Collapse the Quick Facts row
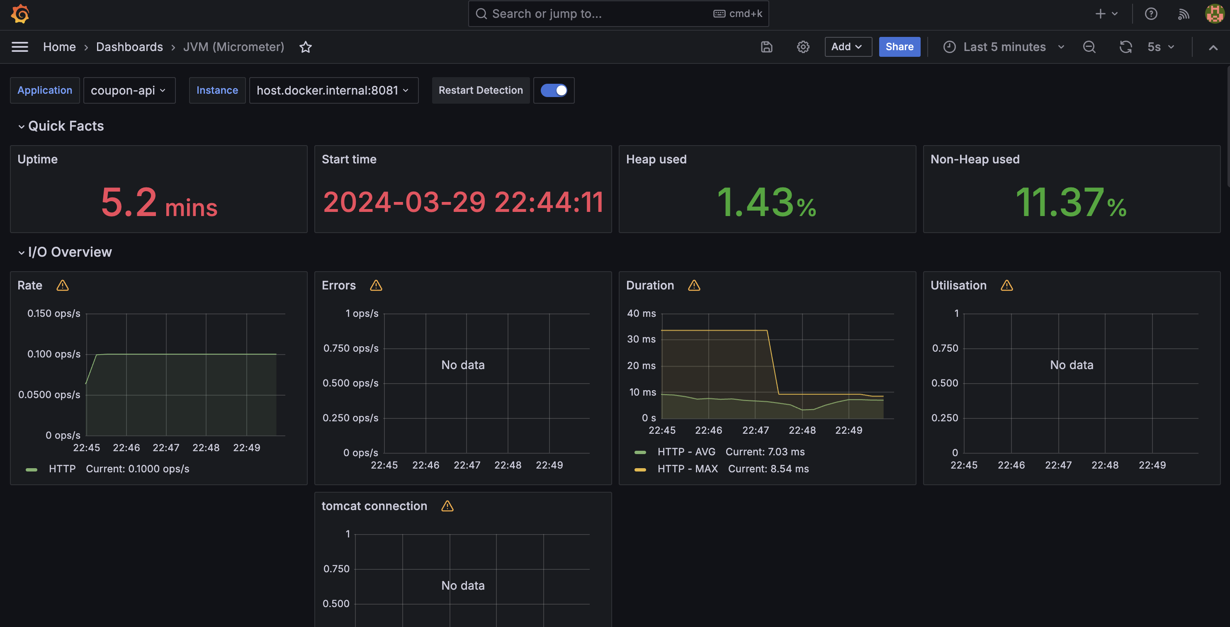1230x627 pixels. [66, 126]
